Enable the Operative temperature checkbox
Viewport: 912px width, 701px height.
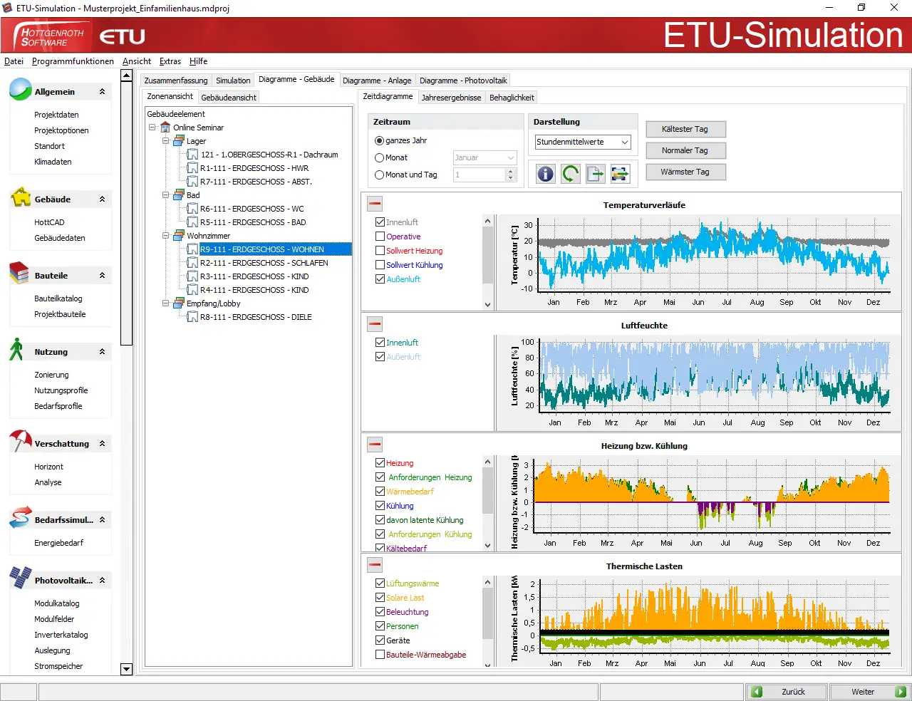point(380,237)
